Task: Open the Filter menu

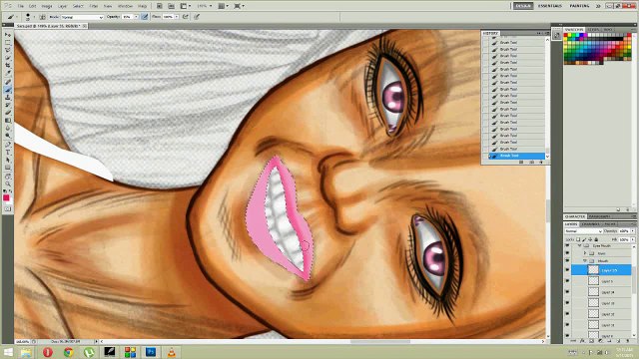Action: (93, 6)
